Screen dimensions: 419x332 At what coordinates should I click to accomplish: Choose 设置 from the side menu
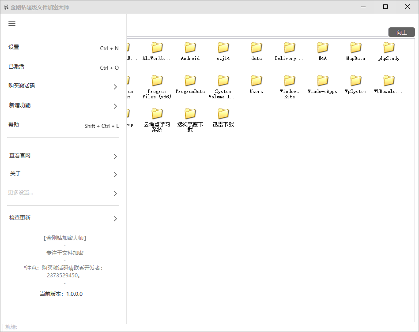pos(14,48)
